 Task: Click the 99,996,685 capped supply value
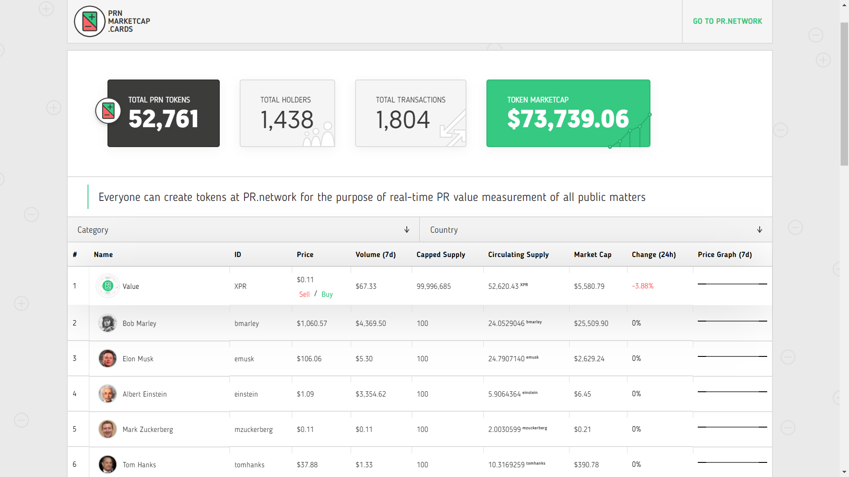pos(434,286)
